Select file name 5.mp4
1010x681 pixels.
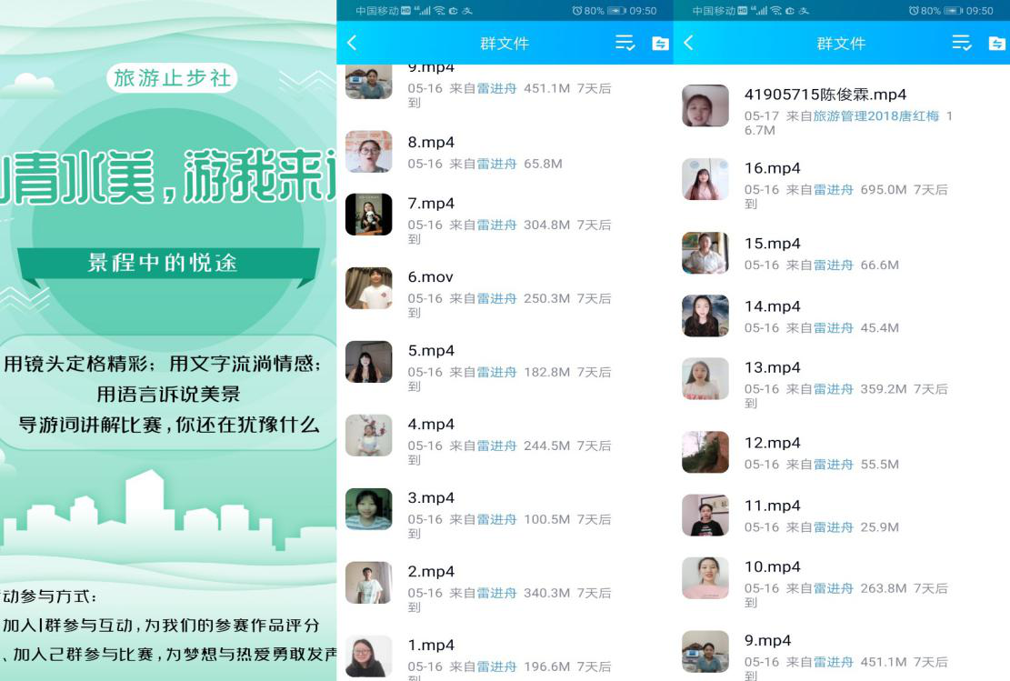point(431,350)
